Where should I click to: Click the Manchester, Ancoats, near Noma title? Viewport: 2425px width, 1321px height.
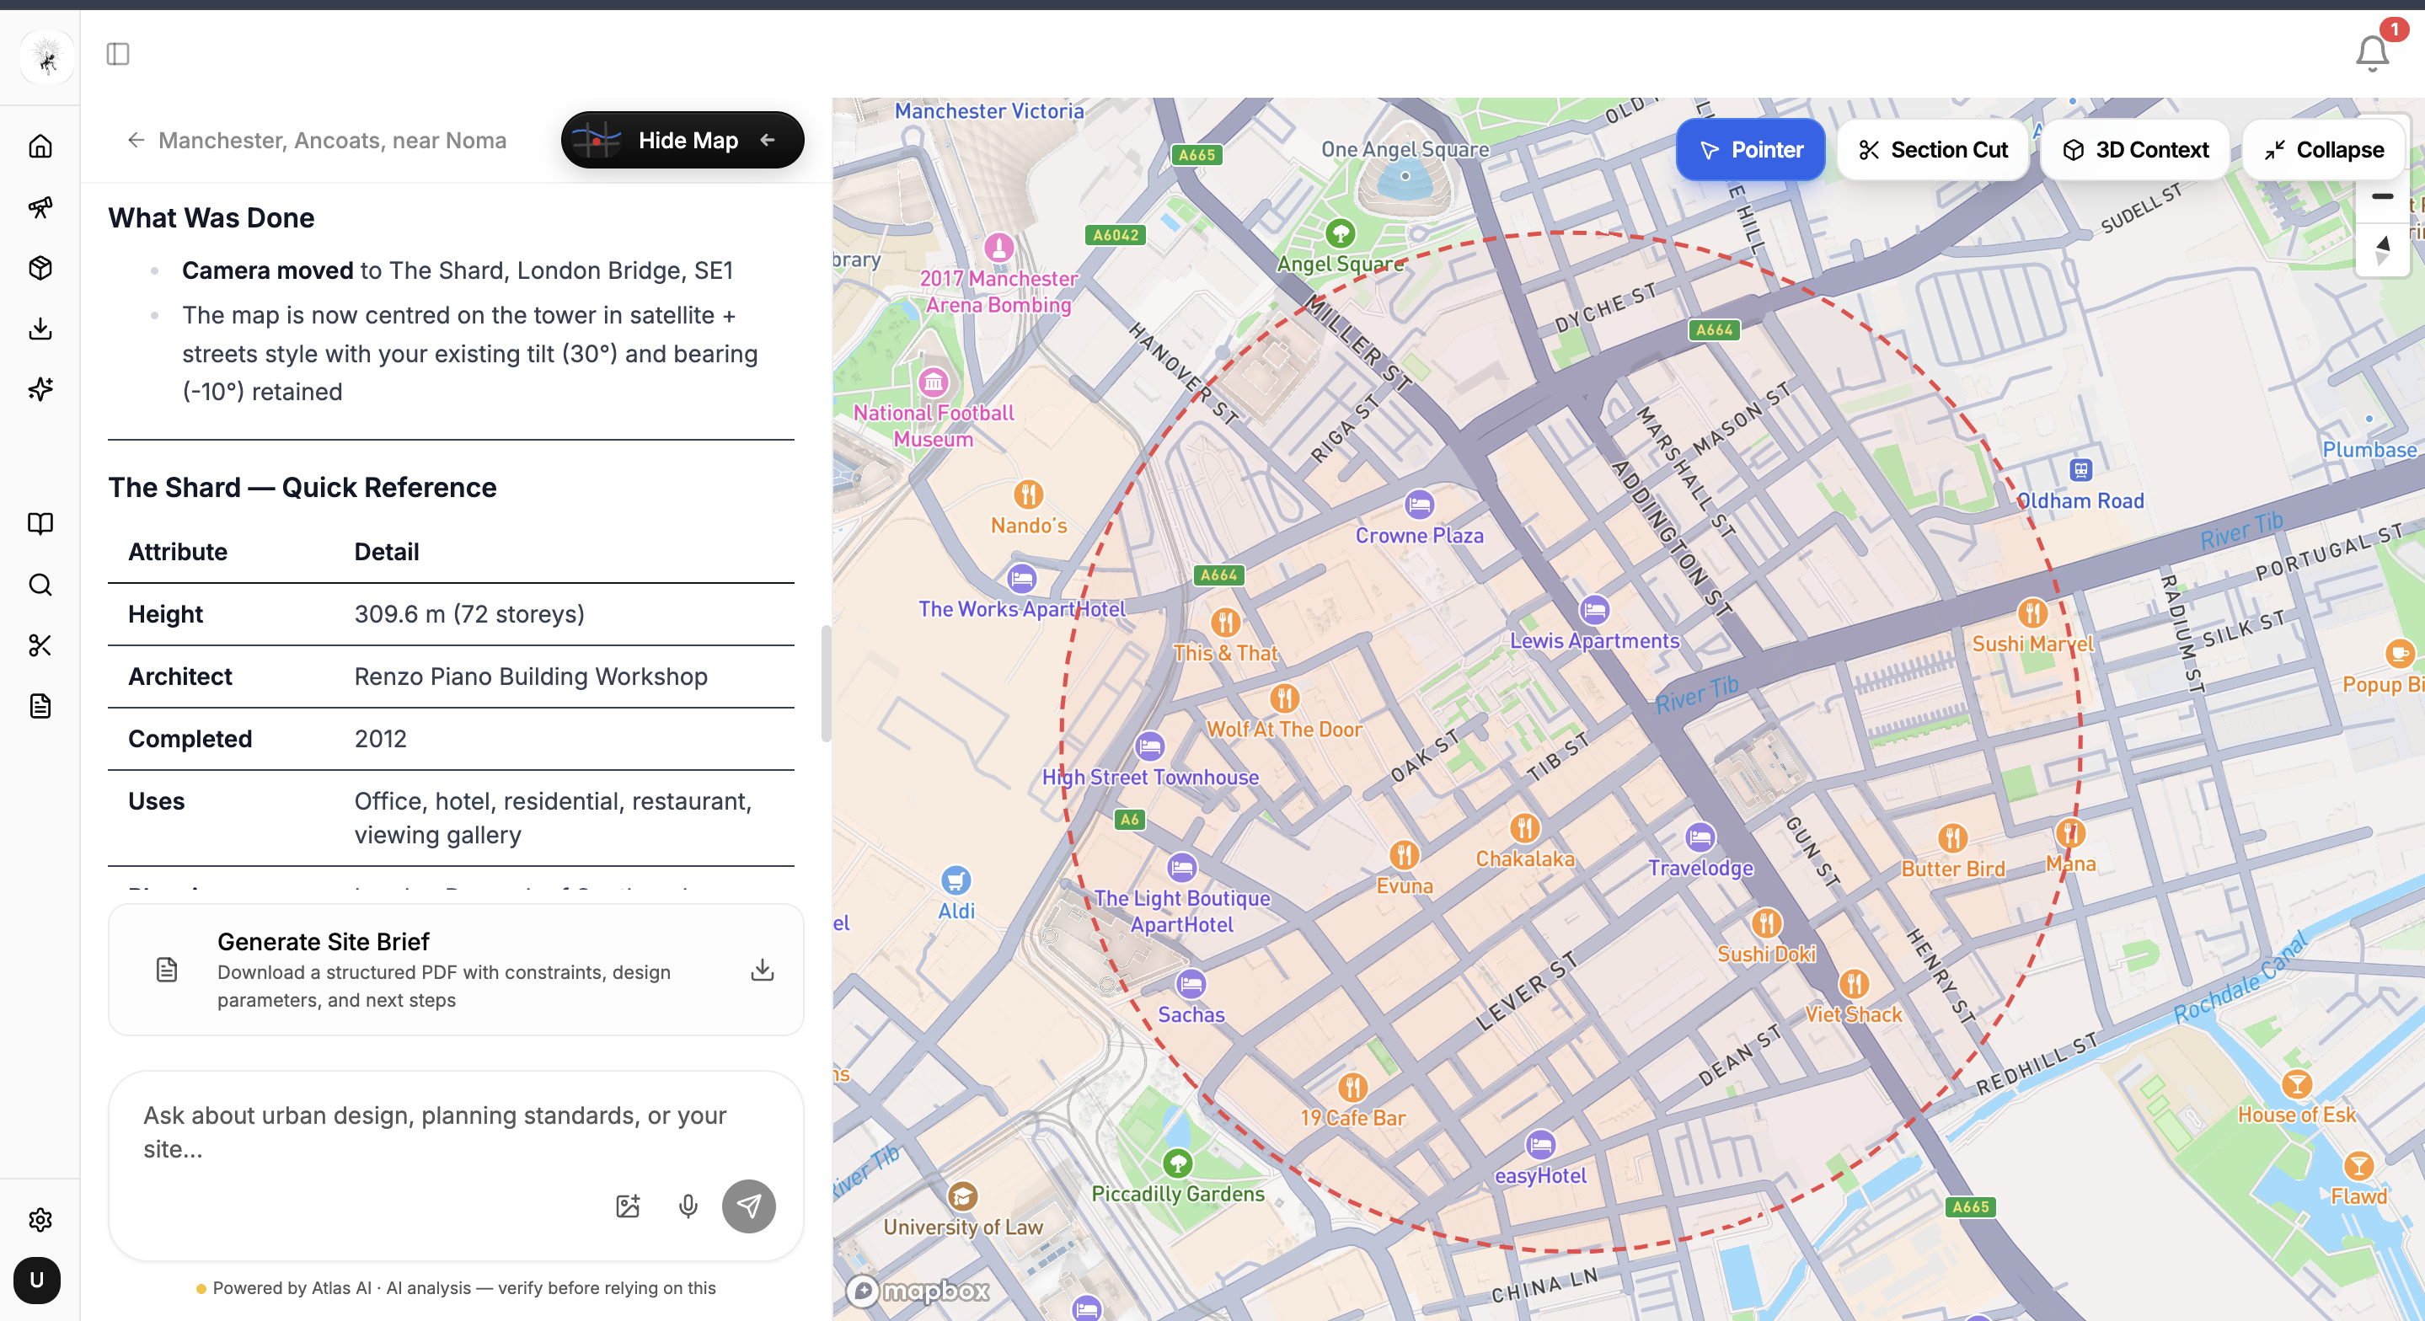[332, 141]
